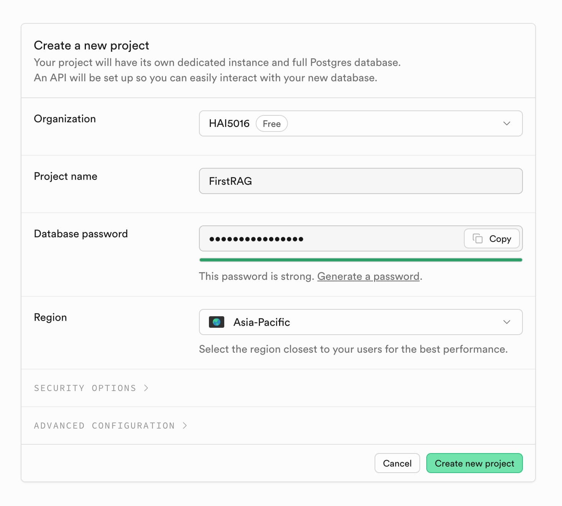Click the chevron arrow in Organization field
This screenshot has height=506, width=562.
coord(506,123)
